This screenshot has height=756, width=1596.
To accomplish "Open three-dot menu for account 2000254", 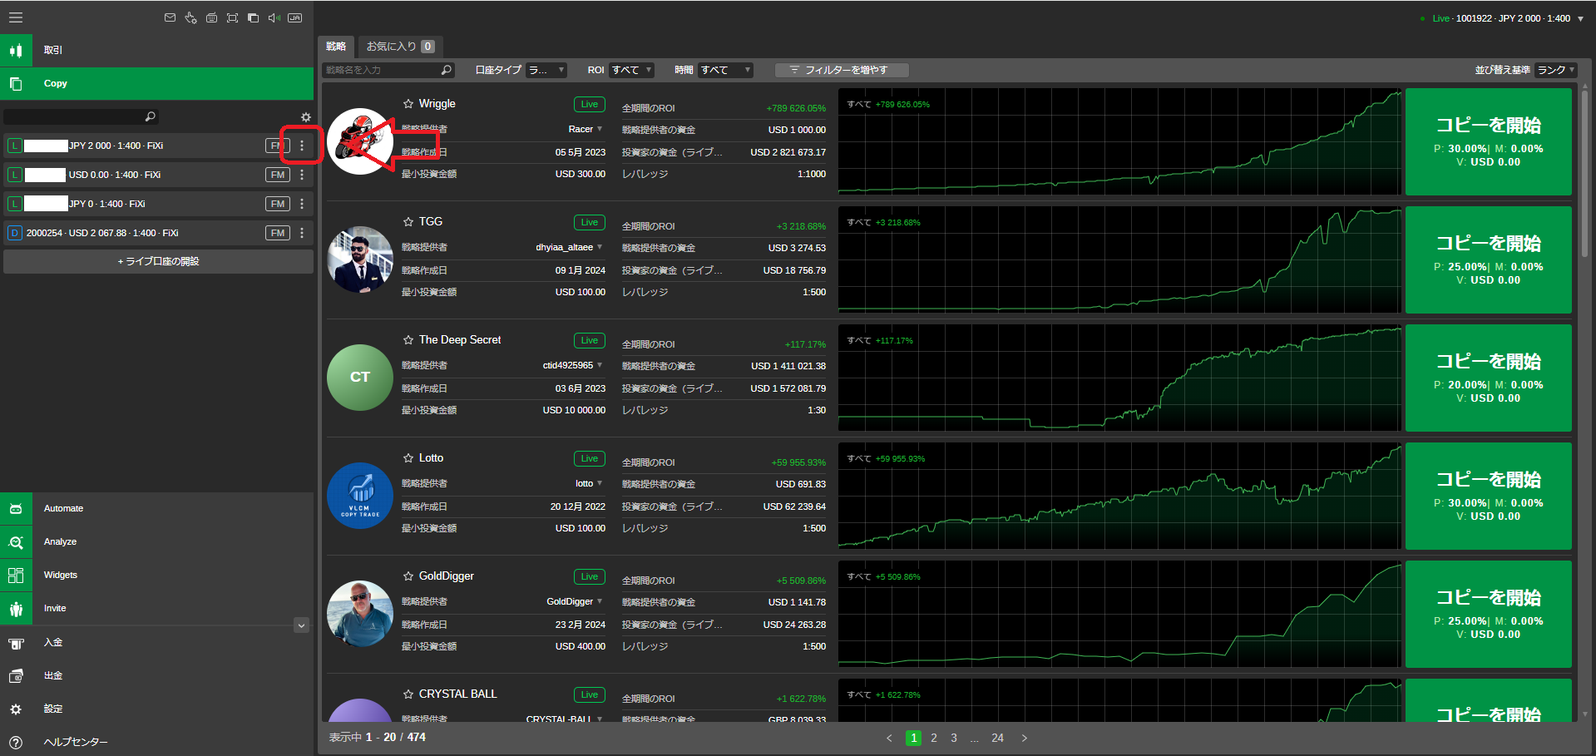I will coord(302,233).
